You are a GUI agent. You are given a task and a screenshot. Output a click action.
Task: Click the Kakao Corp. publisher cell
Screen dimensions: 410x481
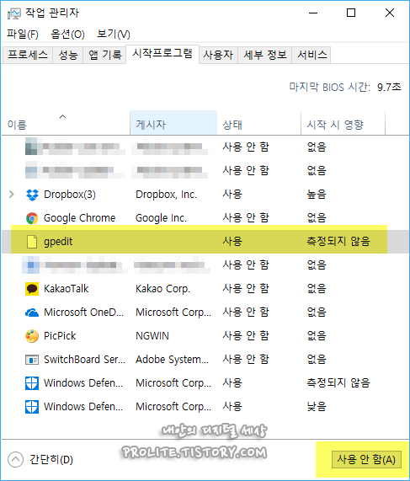coord(162,289)
